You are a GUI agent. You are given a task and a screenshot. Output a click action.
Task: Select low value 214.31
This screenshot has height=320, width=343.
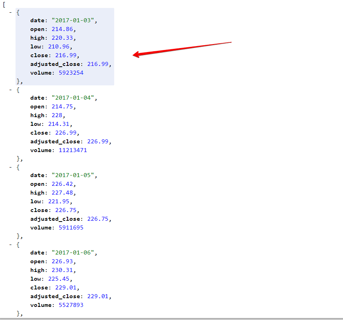tap(58, 124)
